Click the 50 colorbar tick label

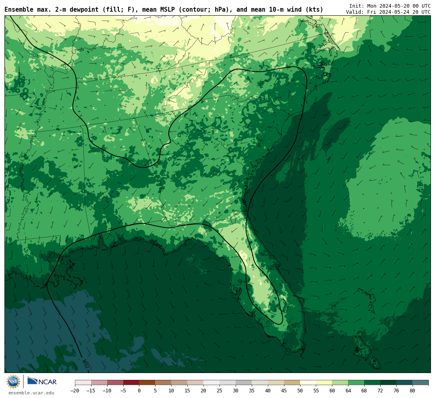click(x=300, y=391)
